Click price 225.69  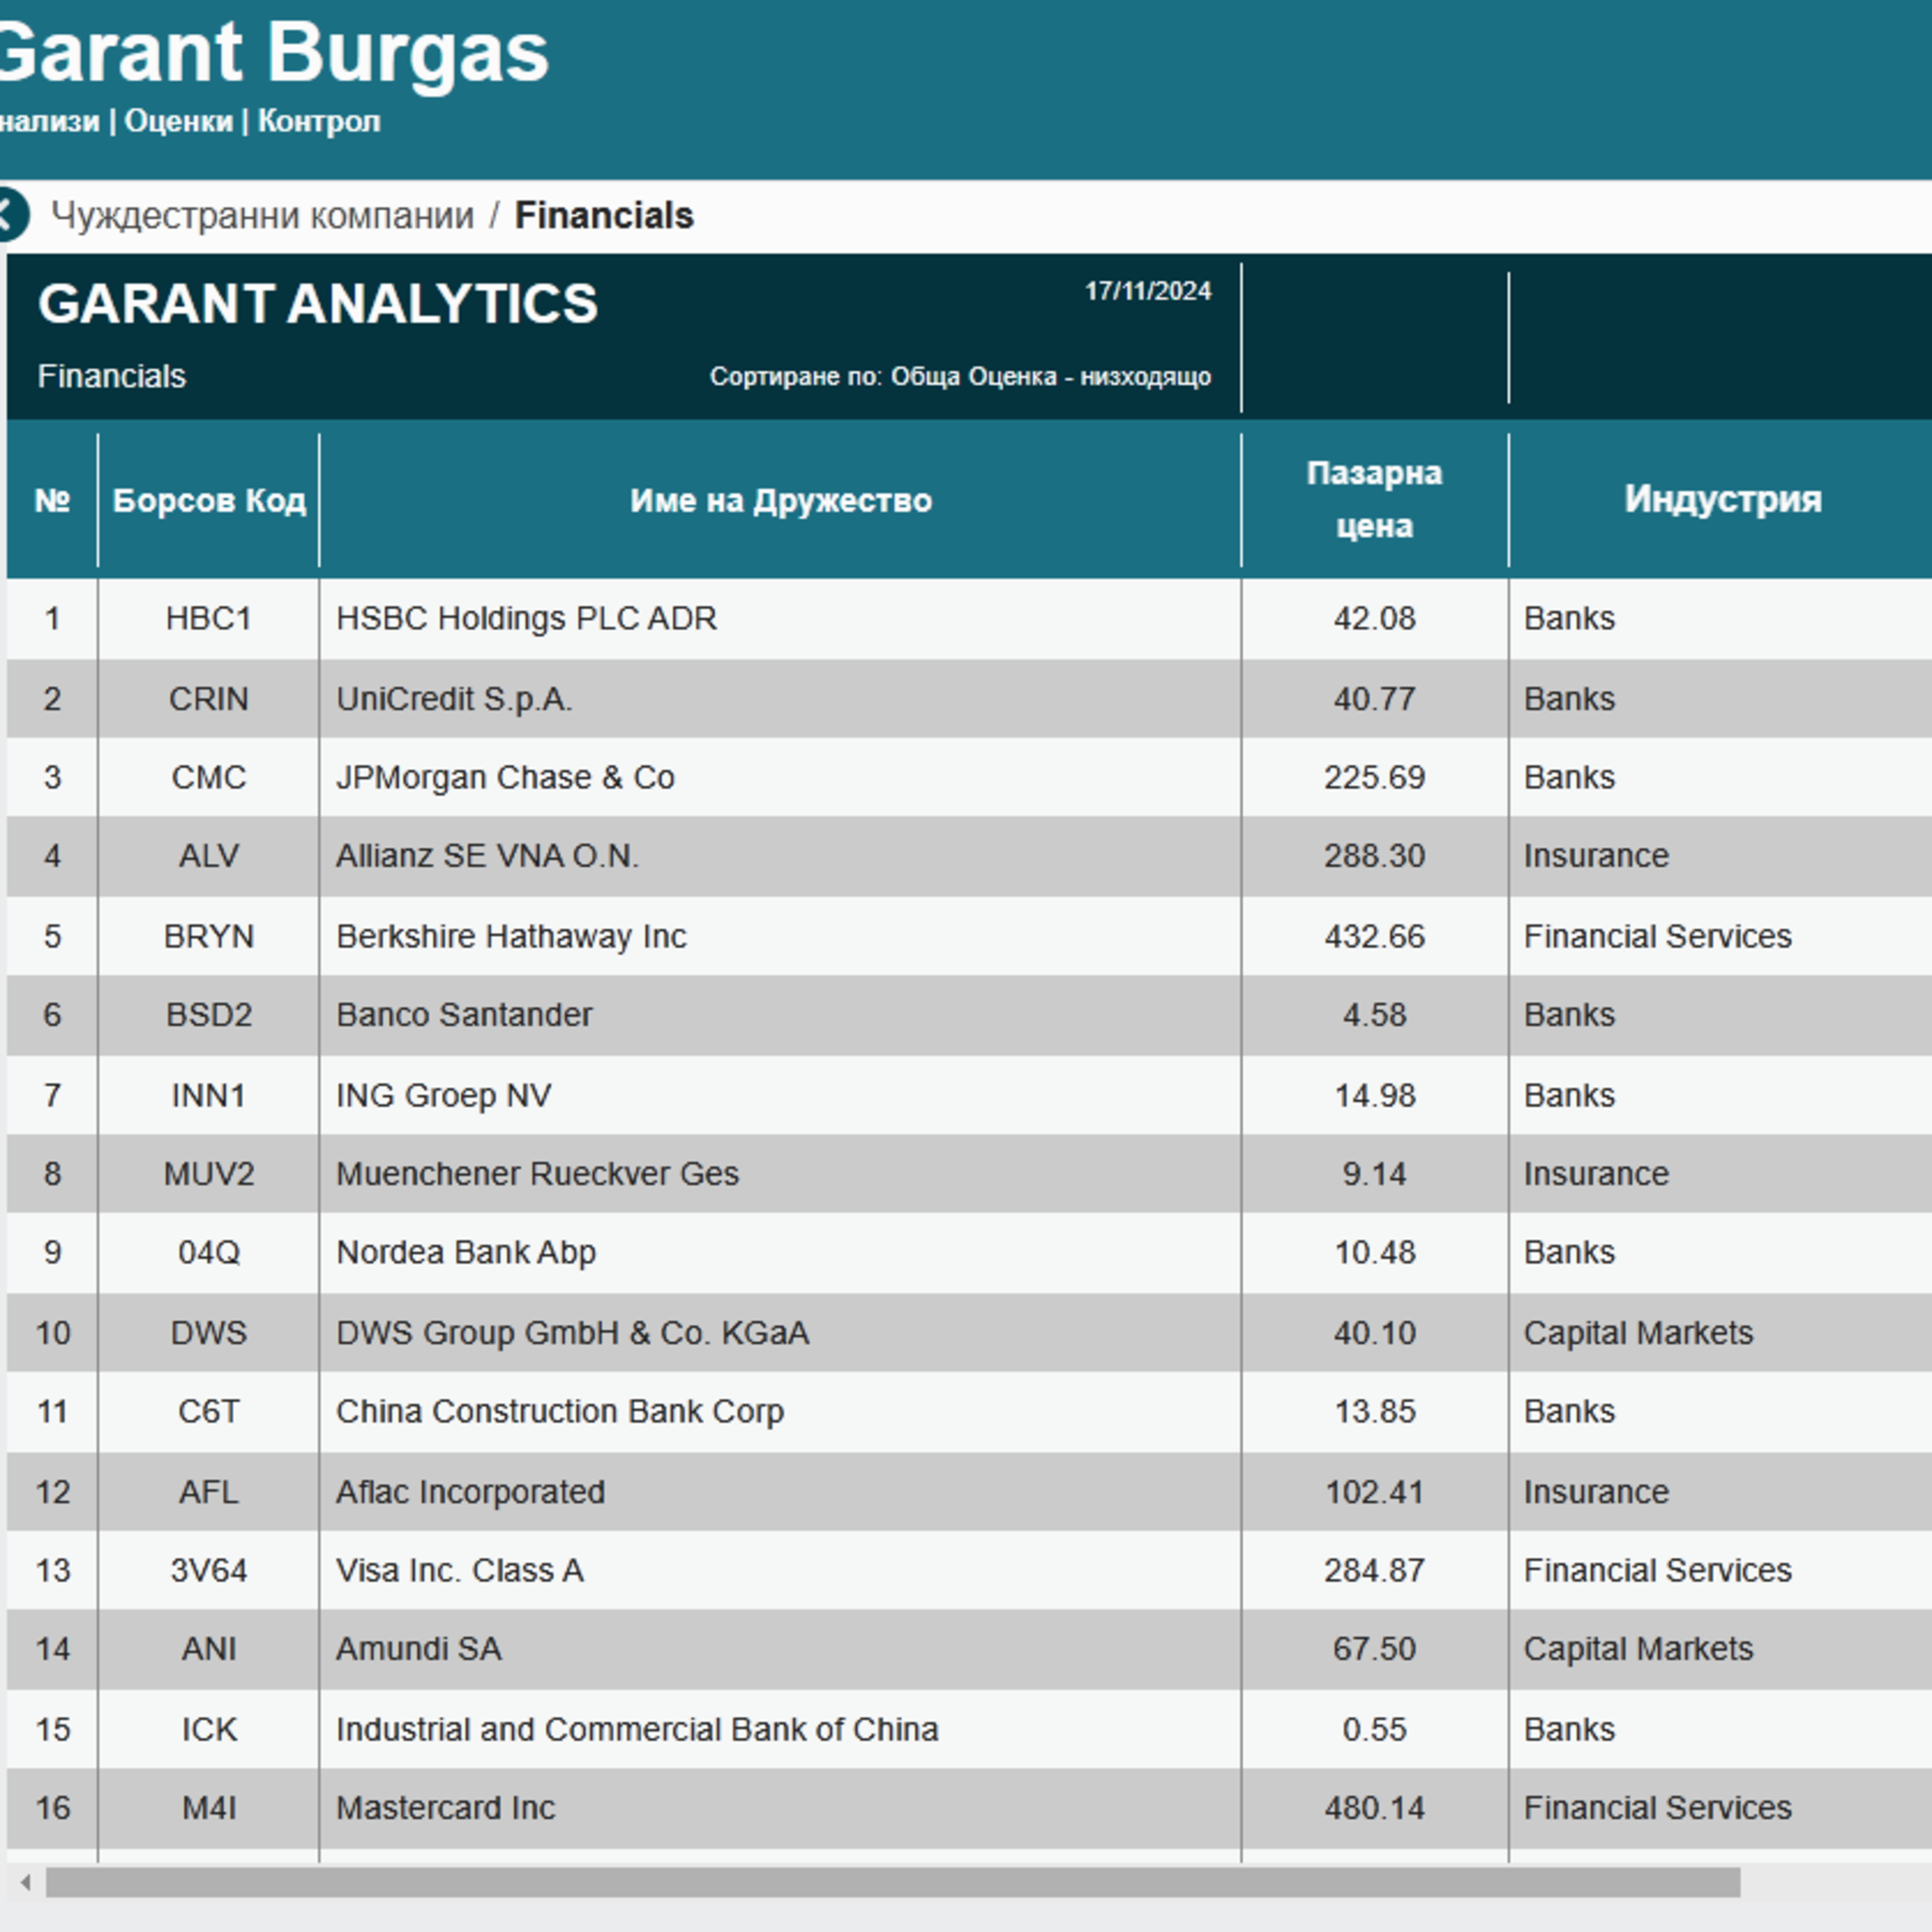(1374, 777)
